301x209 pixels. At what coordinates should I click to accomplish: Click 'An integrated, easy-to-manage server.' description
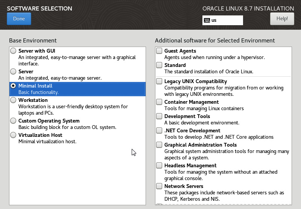click(x=60, y=78)
